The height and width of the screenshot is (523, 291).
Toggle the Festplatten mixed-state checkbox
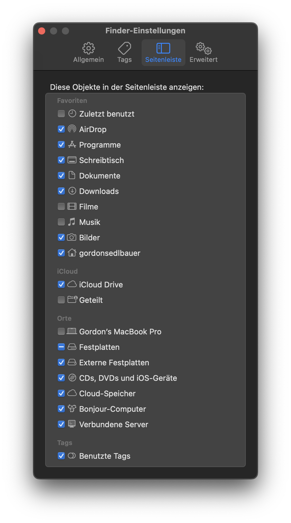[61, 347]
